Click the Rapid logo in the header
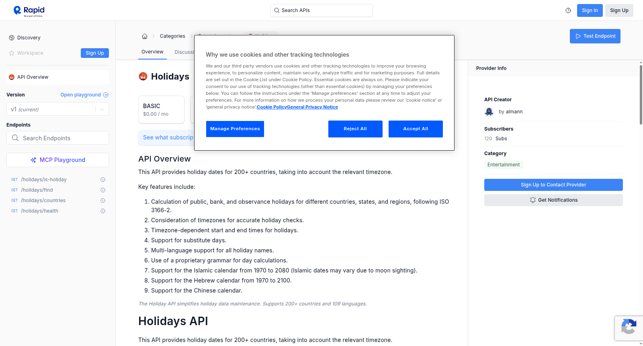This screenshot has height=346, width=643. coord(29,11)
